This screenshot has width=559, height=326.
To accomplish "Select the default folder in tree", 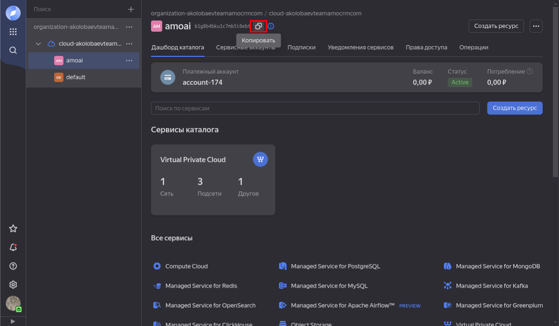I will (x=76, y=77).
